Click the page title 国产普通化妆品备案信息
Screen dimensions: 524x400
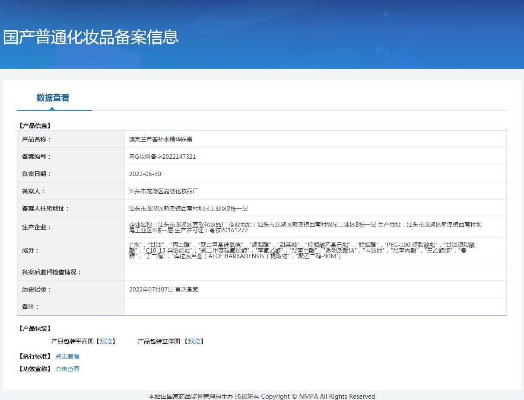91,37
